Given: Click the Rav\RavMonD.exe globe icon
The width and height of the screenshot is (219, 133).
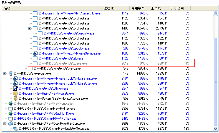Looking at the screenshot, I should (x=11, y=104).
